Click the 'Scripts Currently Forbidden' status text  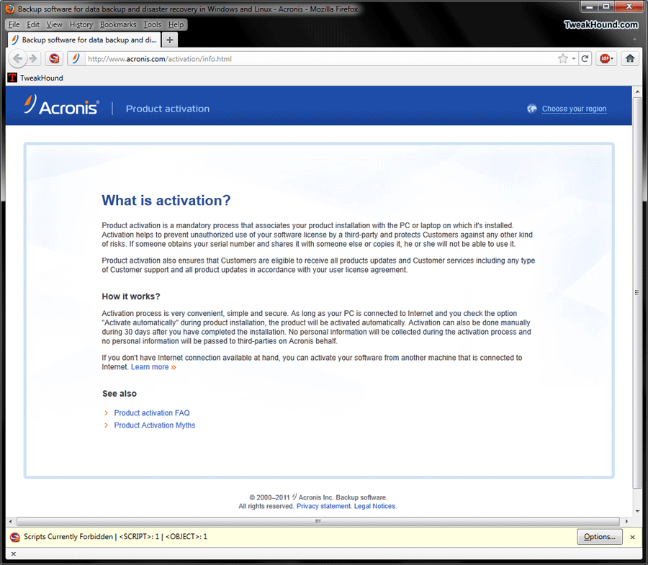pos(68,537)
